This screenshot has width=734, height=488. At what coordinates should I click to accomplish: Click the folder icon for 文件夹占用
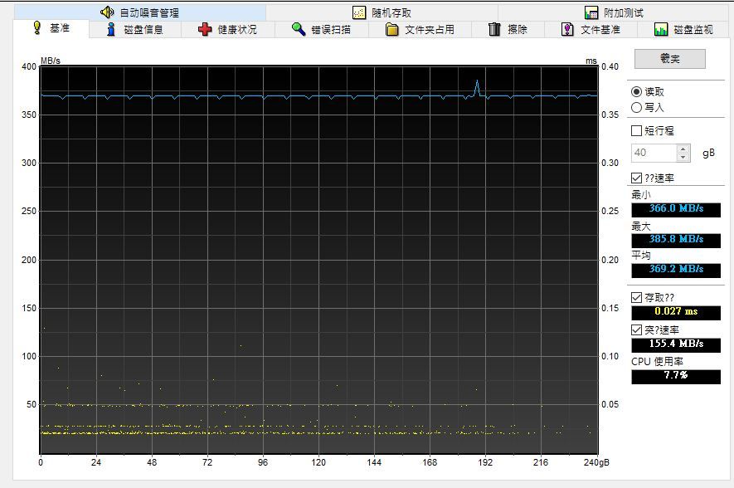click(x=391, y=30)
